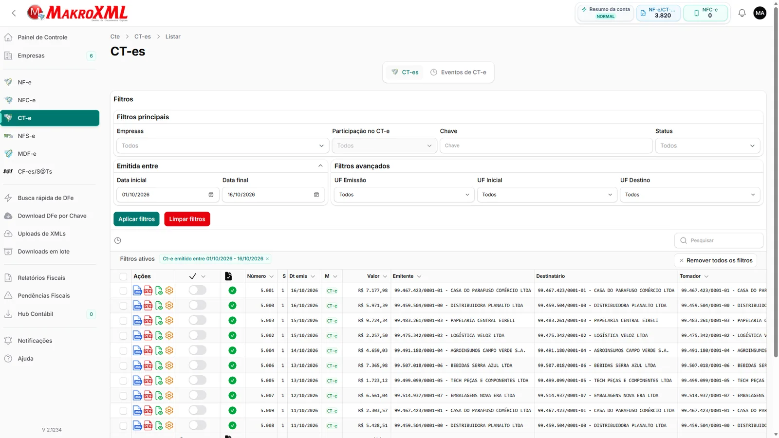Open MA user avatar menu
Viewport: 779px width, 438px height.
tap(760, 13)
